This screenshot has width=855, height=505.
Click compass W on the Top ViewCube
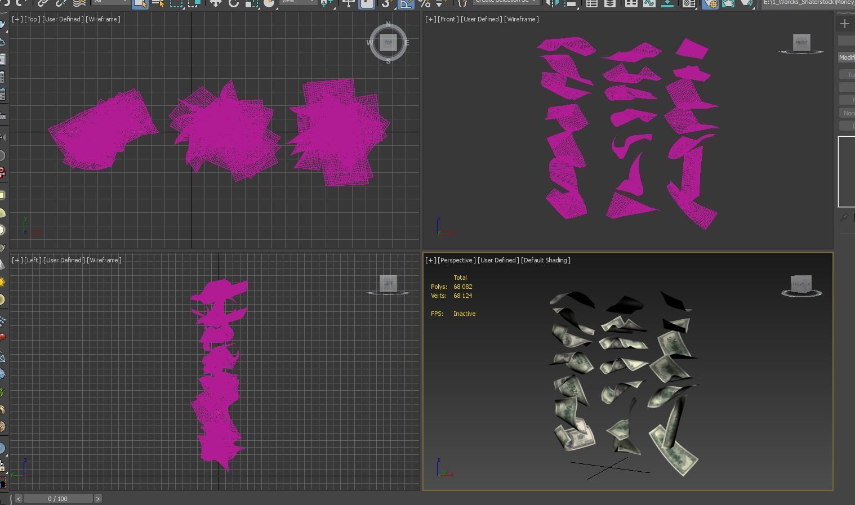tap(369, 43)
